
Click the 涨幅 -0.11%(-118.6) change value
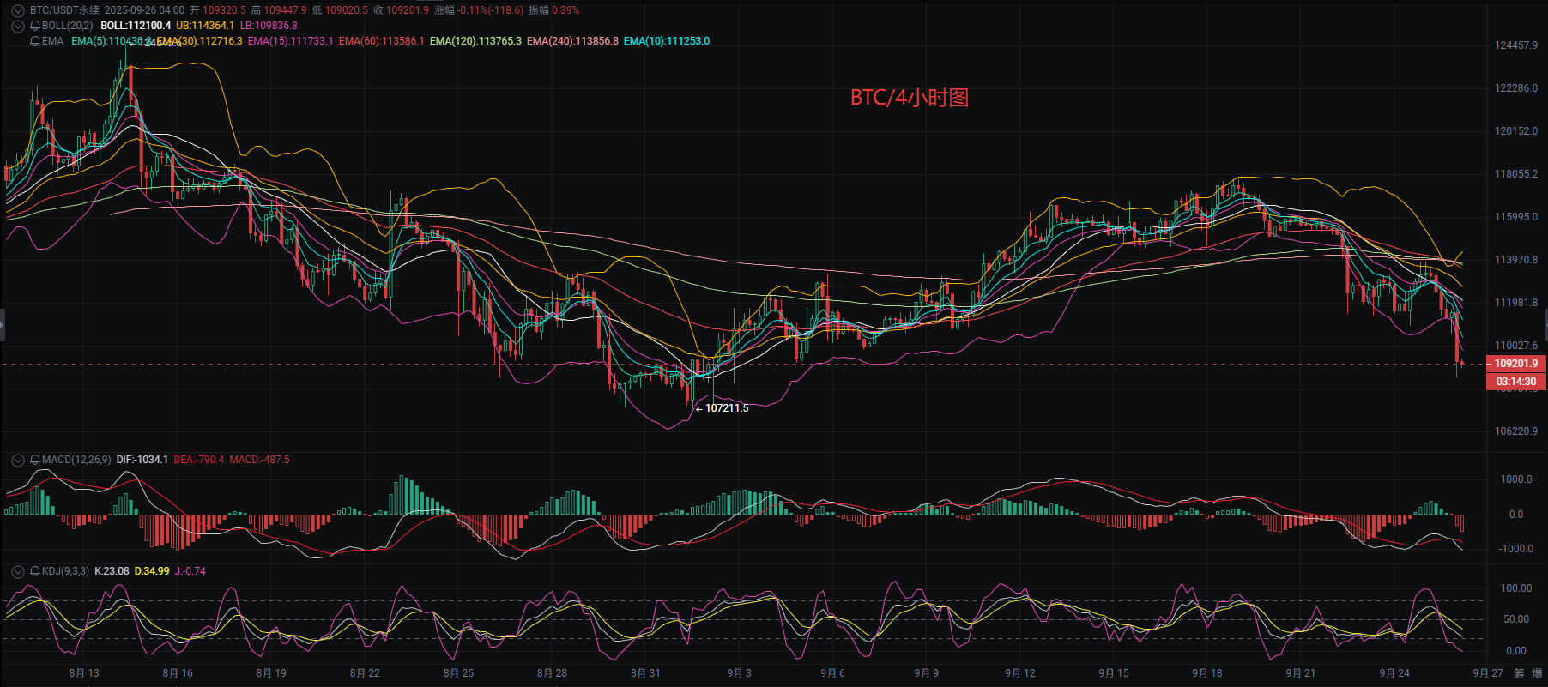pos(479,10)
